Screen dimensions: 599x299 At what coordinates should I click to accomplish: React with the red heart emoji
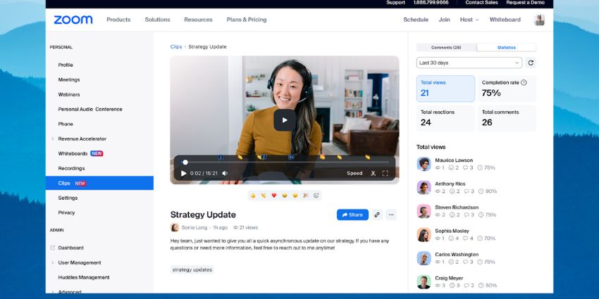point(274,196)
